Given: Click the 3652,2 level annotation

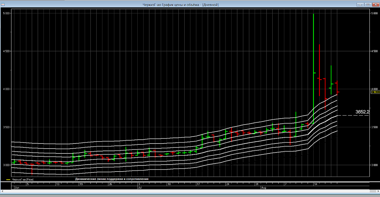Looking at the screenshot, I should pyautogui.click(x=362, y=112).
